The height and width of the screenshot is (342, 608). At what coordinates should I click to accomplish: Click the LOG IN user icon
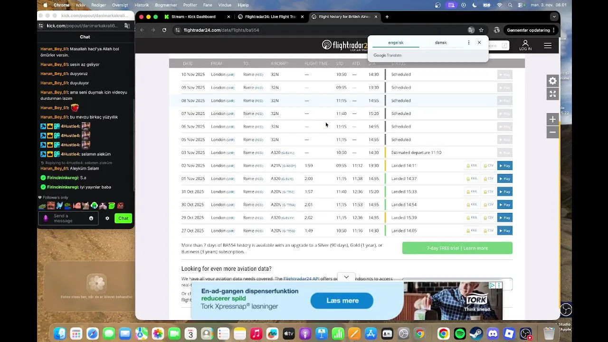click(525, 46)
